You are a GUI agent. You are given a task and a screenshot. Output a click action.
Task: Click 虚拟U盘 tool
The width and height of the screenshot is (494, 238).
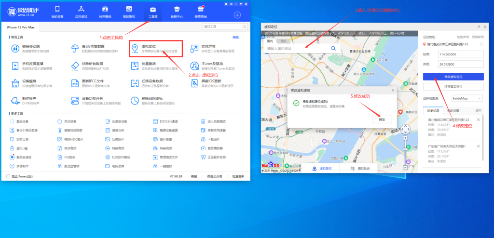coord(19,148)
